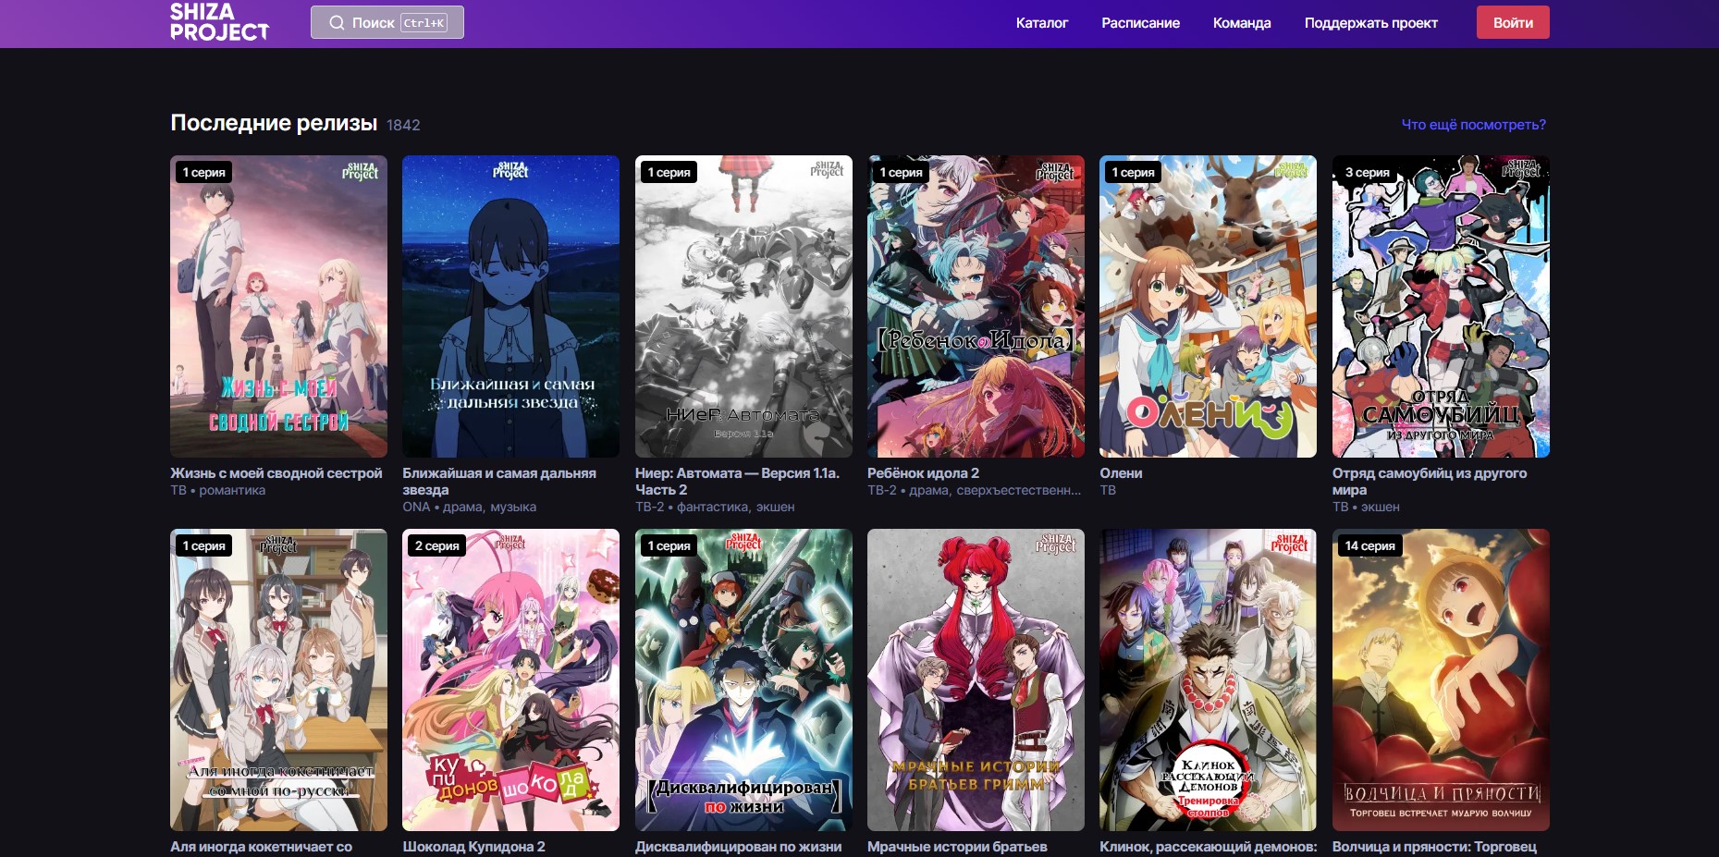
Task: Click title text 'Ребёнок идола 2'
Action: coord(923,473)
